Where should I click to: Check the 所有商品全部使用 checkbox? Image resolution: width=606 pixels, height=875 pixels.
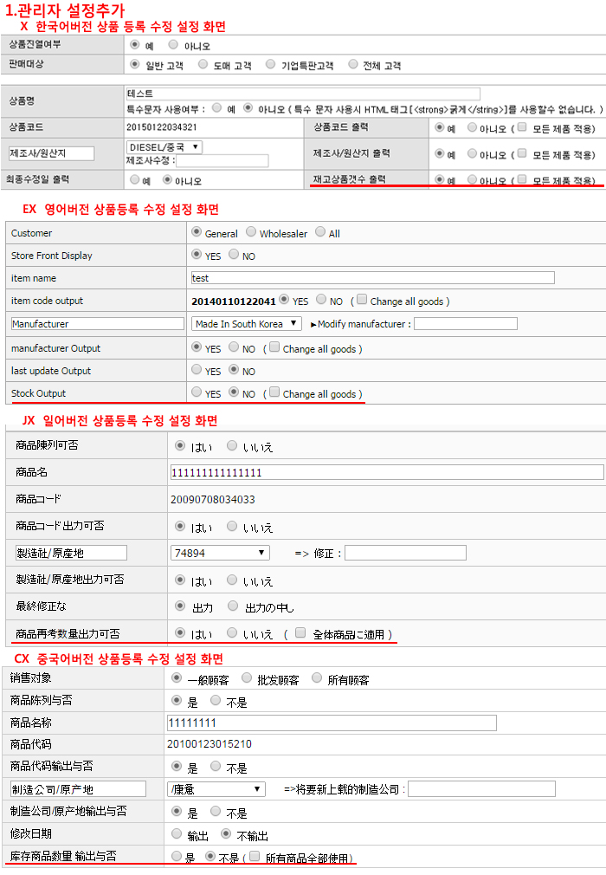point(254,857)
